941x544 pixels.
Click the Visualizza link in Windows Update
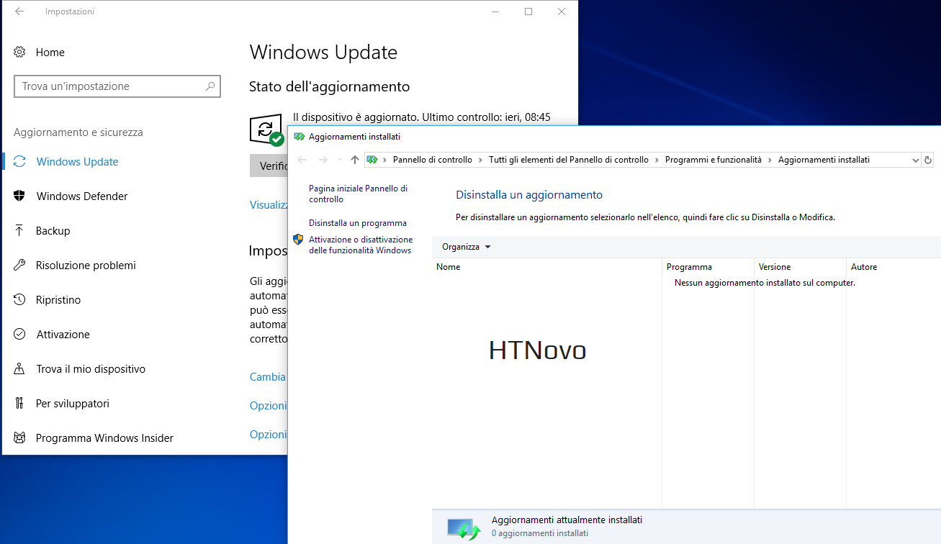point(269,205)
